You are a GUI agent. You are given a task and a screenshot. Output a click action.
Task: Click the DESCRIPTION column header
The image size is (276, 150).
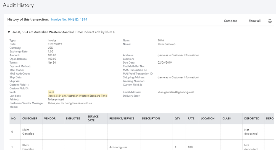[x=151, y=119]
